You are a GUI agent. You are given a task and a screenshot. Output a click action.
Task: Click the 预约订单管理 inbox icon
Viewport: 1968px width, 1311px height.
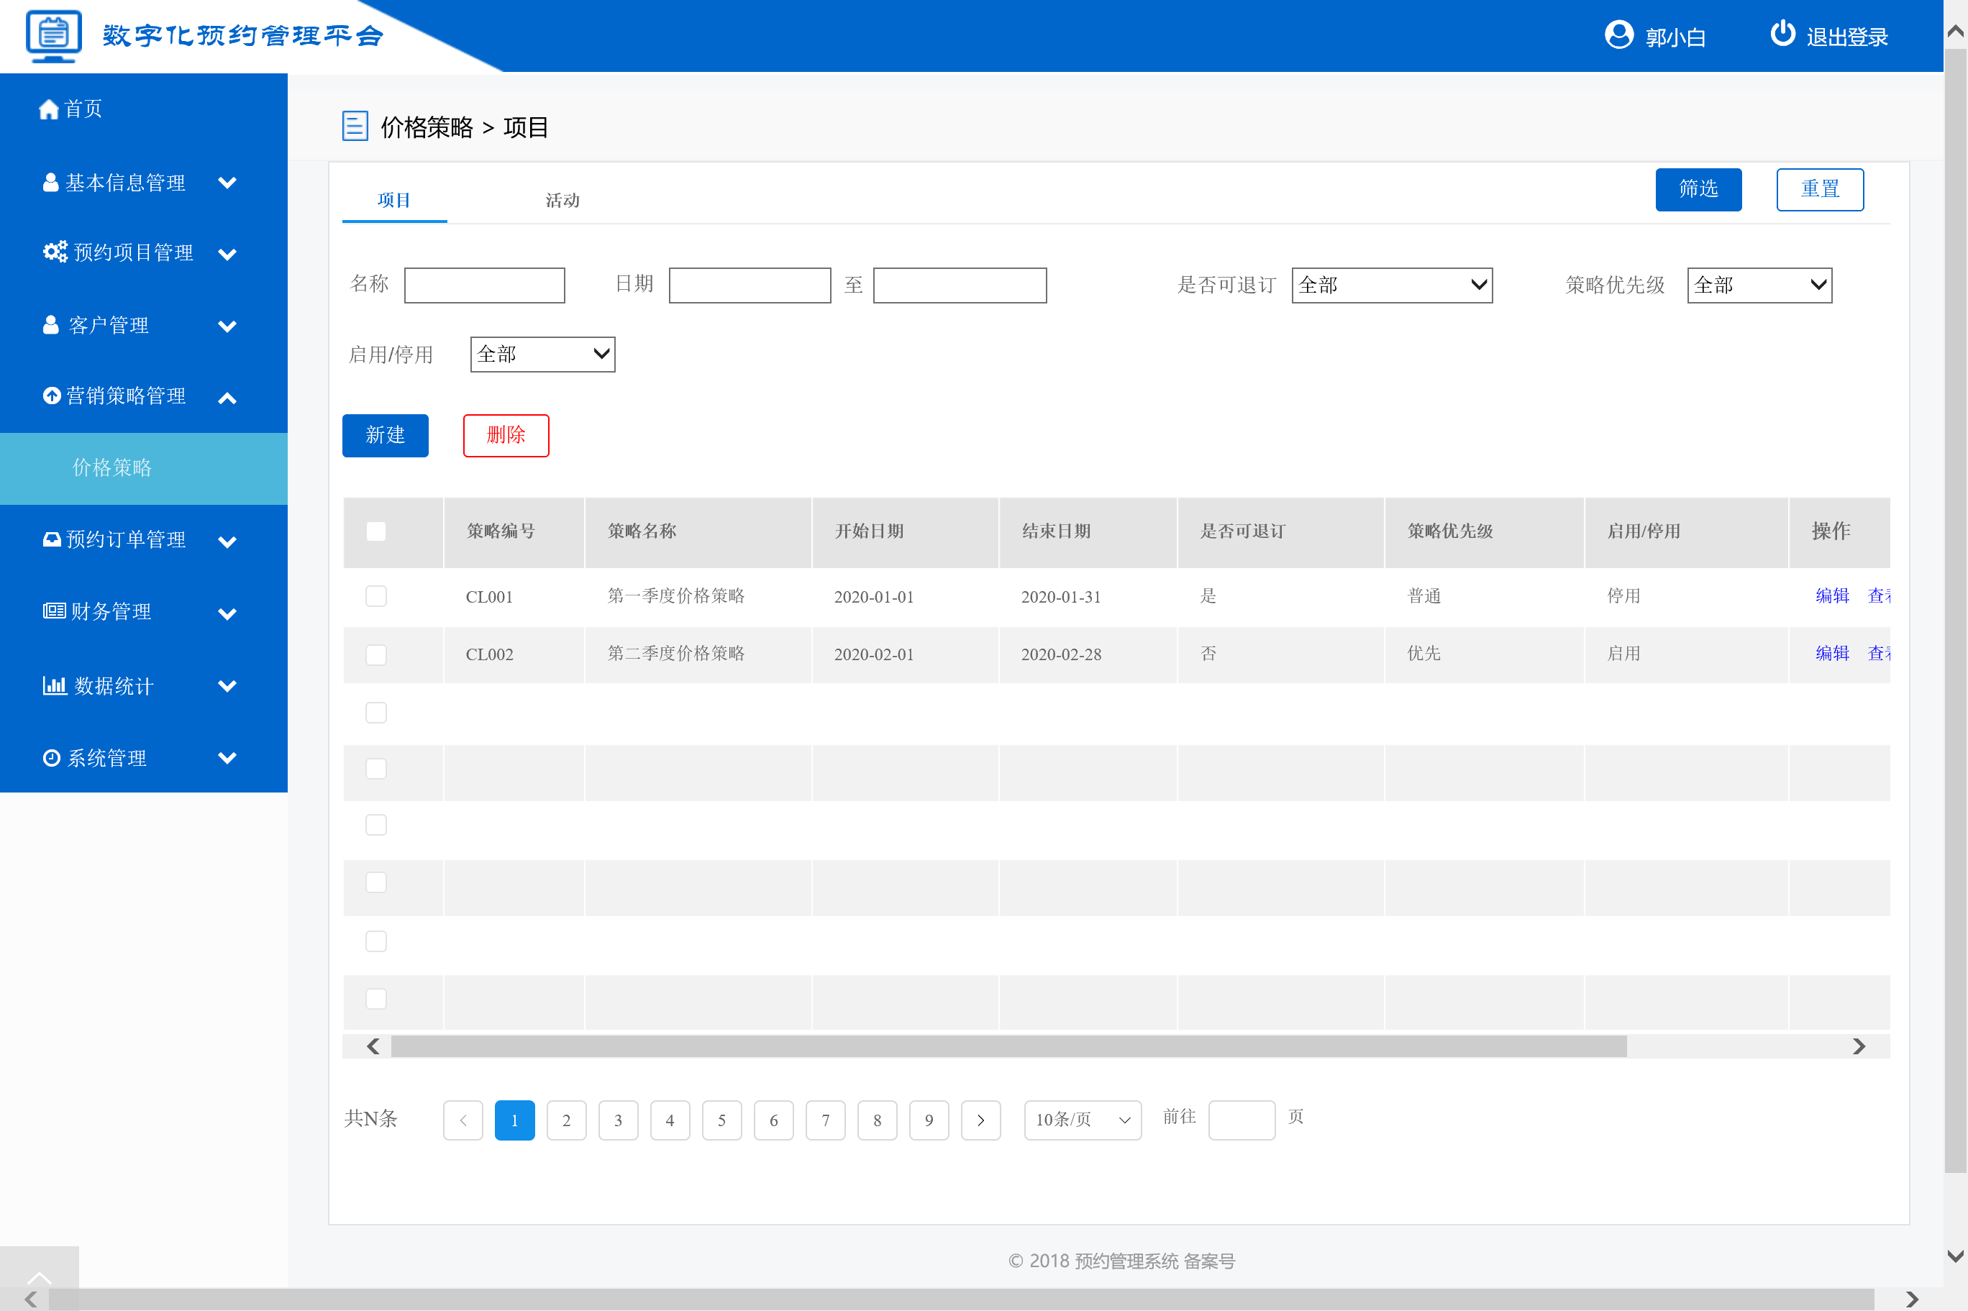52,539
